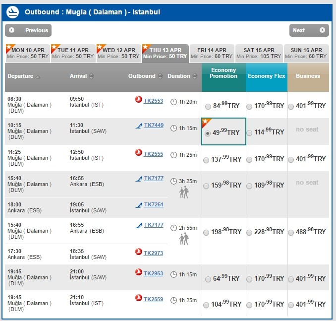The width and height of the screenshot is (336, 321).
Task: Click the clock icon for the 1h 20m flight
Action: tap(173, 102)
